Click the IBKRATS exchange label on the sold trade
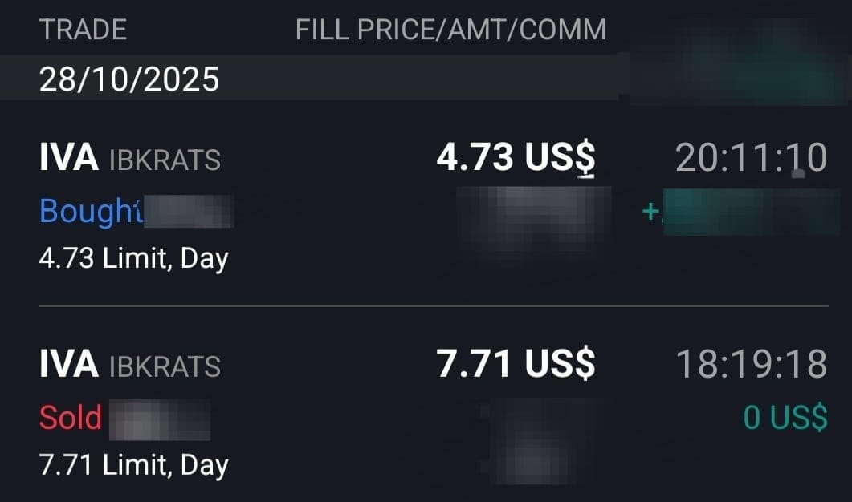Viewport: 852px width, 502px height. pos(164,366)
